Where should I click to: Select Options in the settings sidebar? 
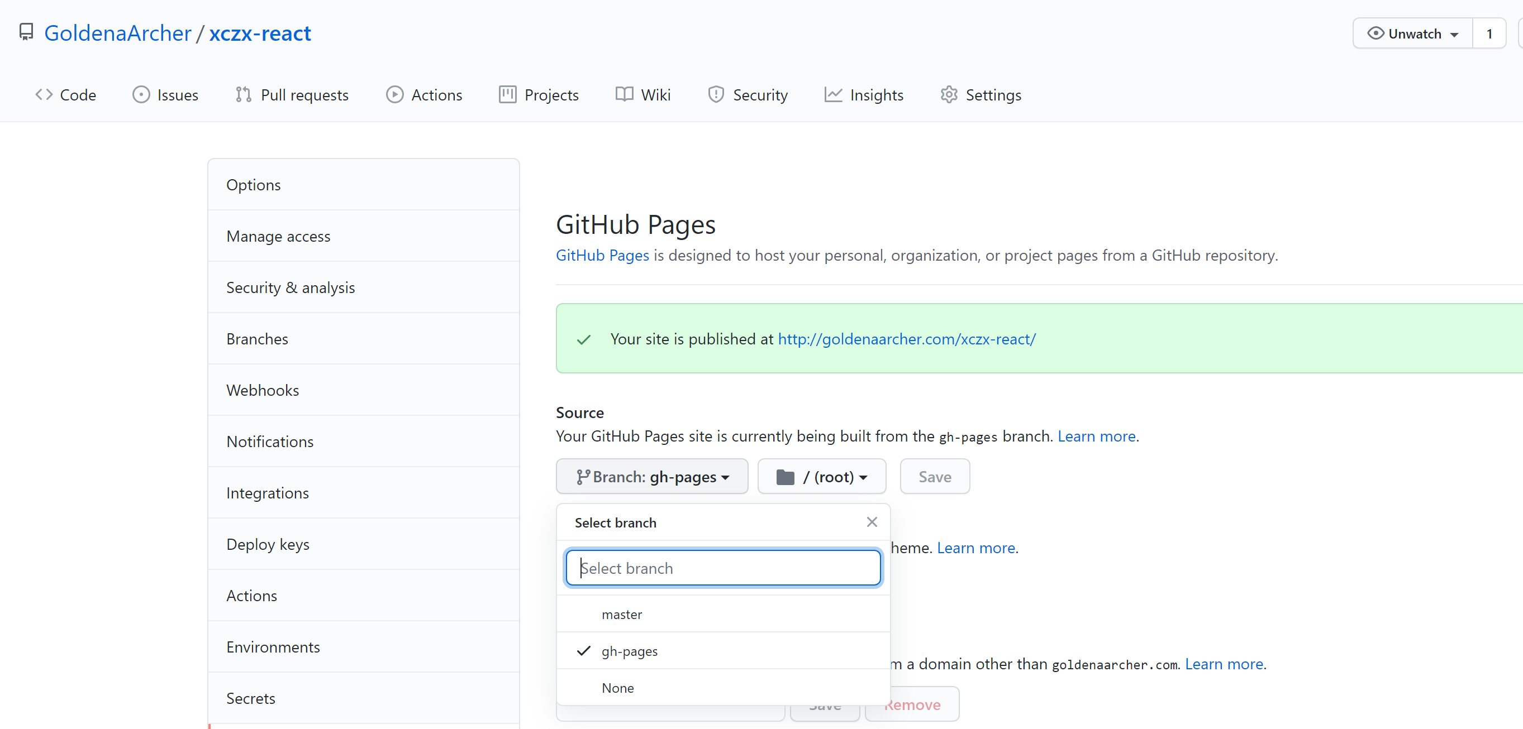(363, 184)
